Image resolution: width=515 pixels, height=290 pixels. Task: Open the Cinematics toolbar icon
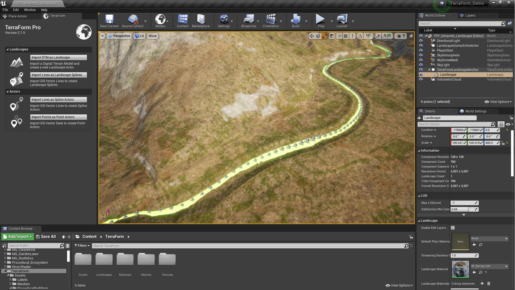(271, 21)
